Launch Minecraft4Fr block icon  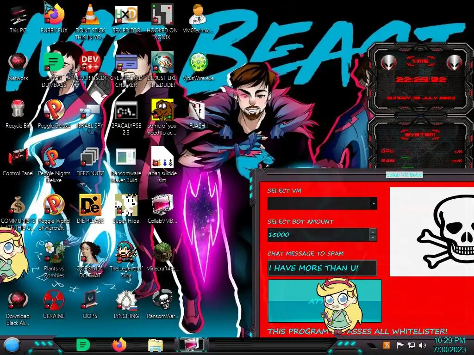coord(162,257)
